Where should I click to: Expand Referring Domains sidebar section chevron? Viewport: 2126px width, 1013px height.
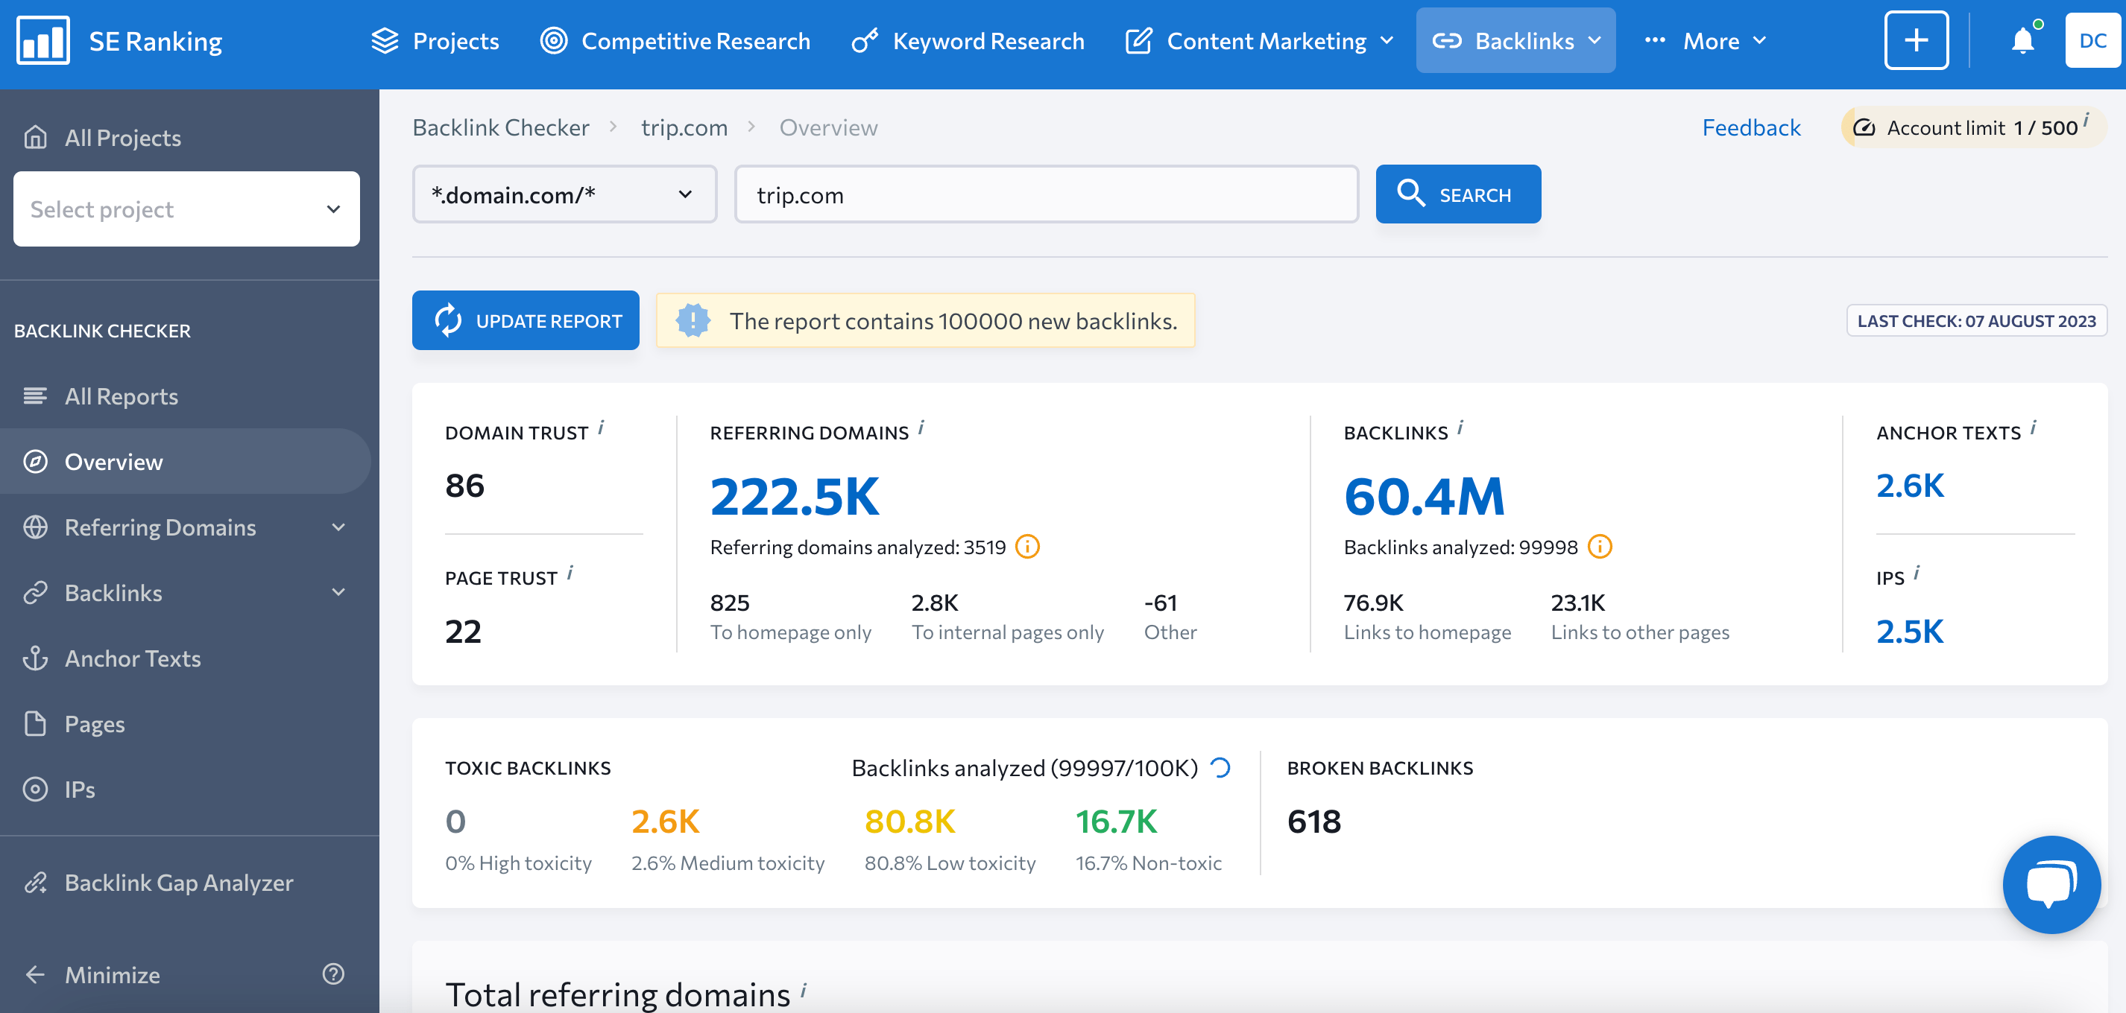338,527
